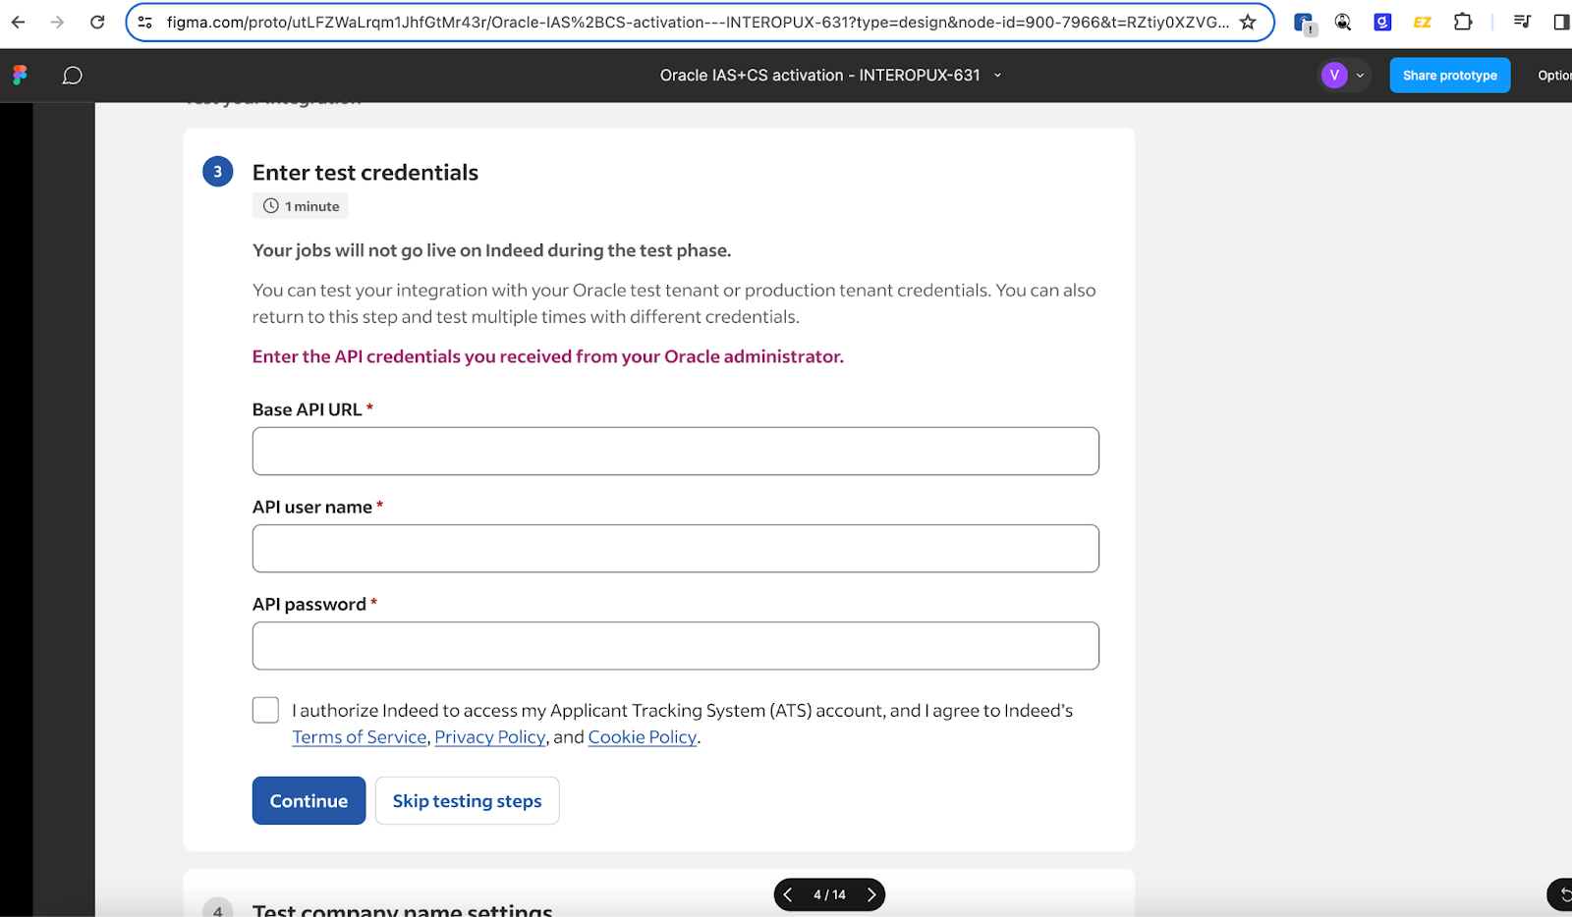Focus the Base API URL field
The width and height of the screenshot is (1572, 917).
[x=675, y=452]
